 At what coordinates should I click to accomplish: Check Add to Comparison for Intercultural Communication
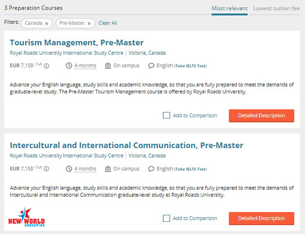[166, 218]
